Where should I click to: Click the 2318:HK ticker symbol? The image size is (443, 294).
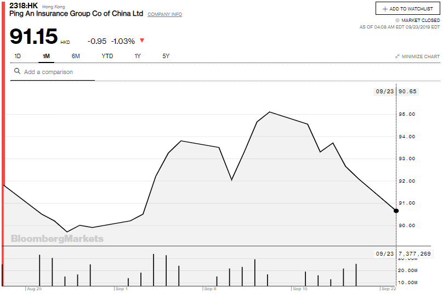(24, 5)
